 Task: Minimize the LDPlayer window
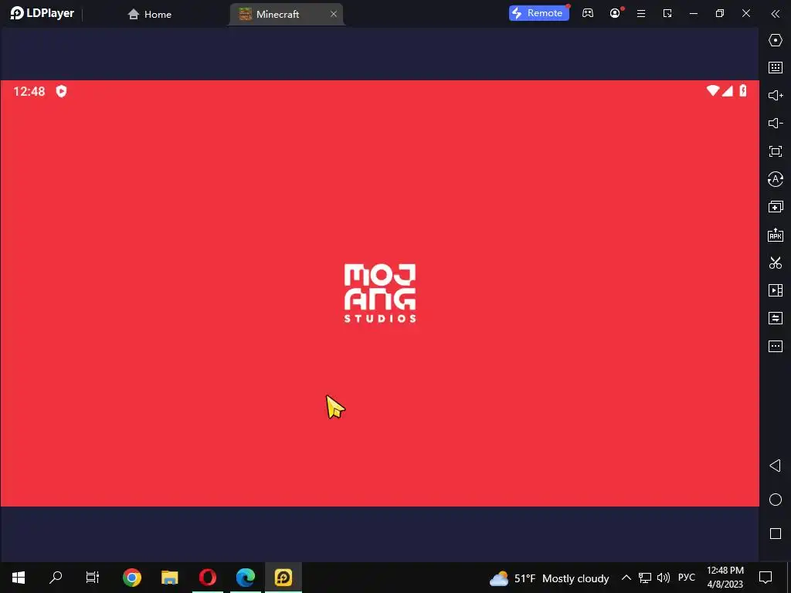point(694,14)
